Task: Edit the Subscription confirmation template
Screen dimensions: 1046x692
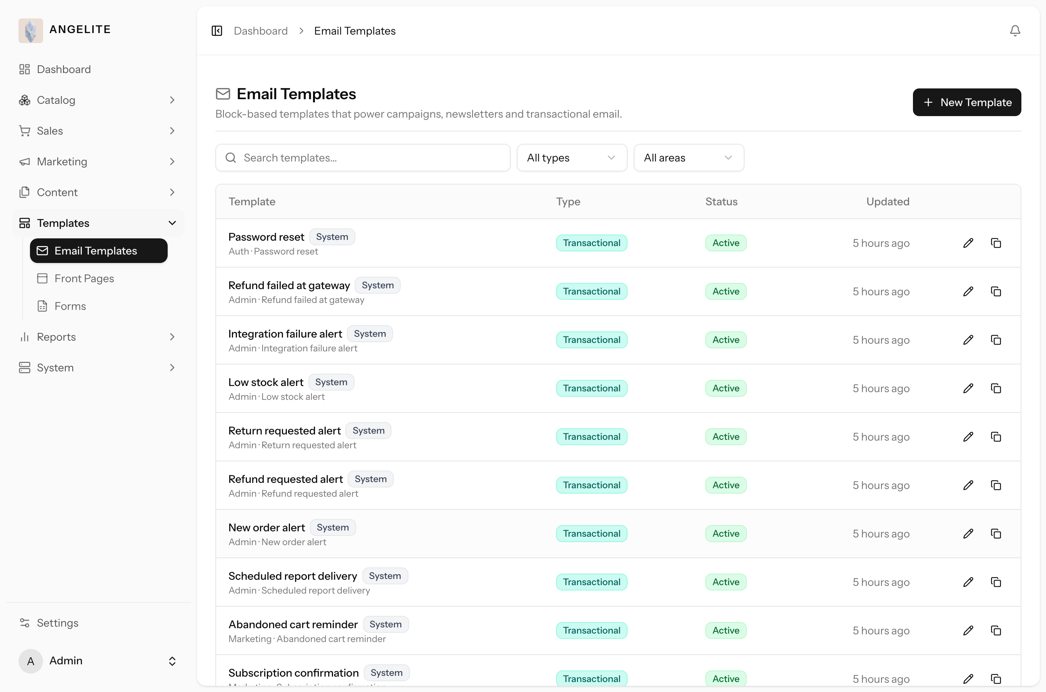Action: (968, 679)
